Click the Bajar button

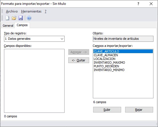[x=139, y=110]
